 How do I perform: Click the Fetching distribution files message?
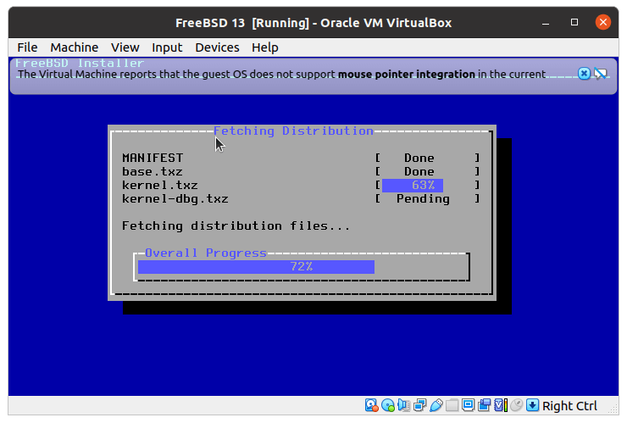(236, 226)
